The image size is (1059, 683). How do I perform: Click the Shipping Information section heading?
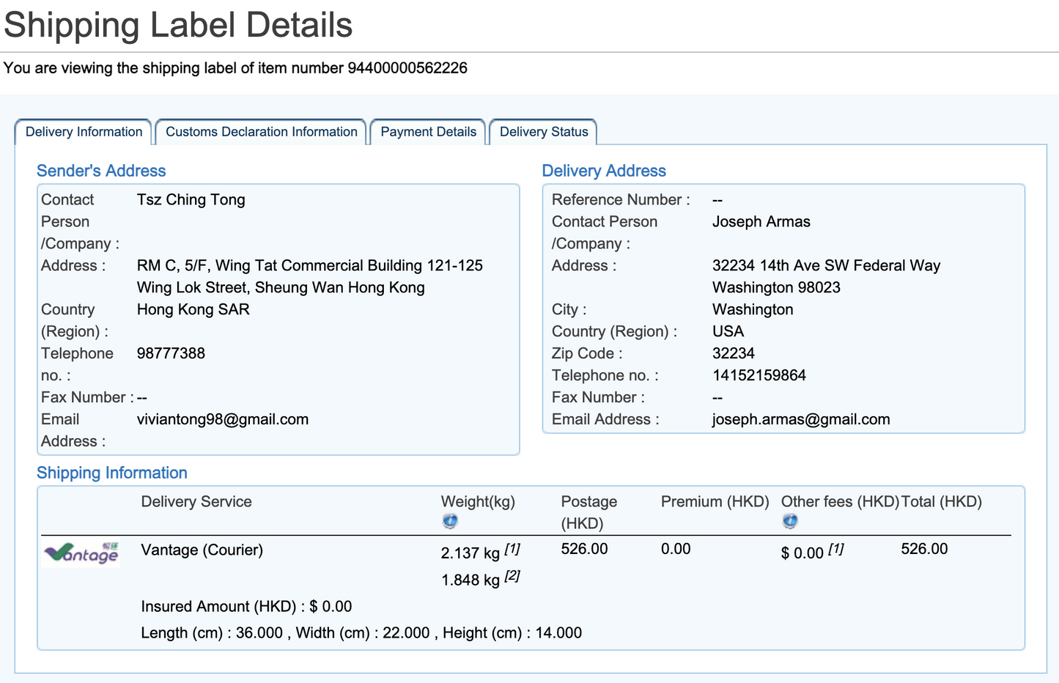[x=112, y=473]
